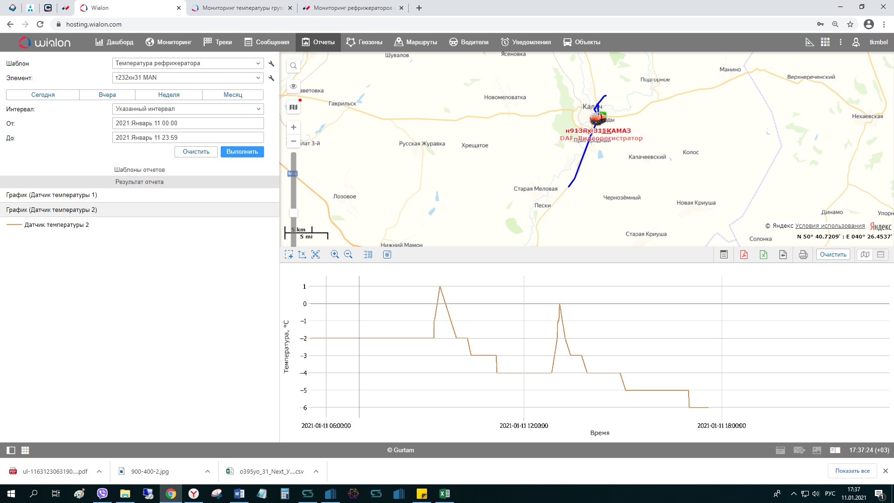The image size is (894, 503).
Task: Activate horizontal axis zoom tool on chart
Action: click(302, 254)
